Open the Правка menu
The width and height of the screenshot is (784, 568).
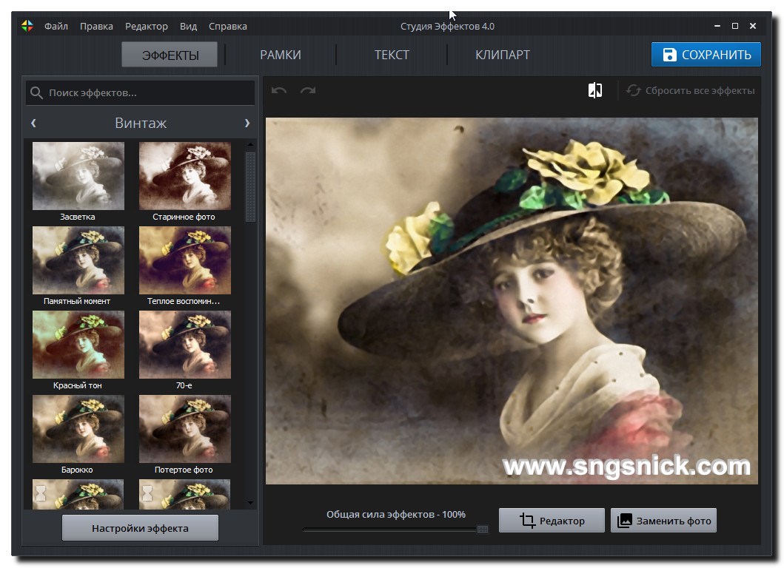point(96,26)
